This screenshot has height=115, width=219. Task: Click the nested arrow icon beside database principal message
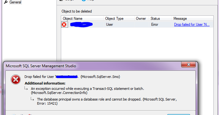pyautogui.click(x=32, y=99)
